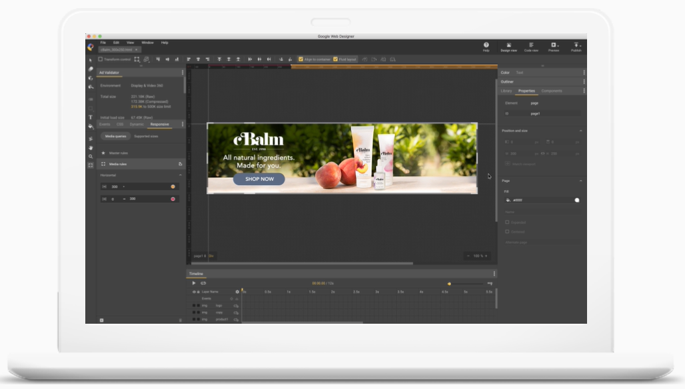Collapse the Position and size section

pos(580,131)
